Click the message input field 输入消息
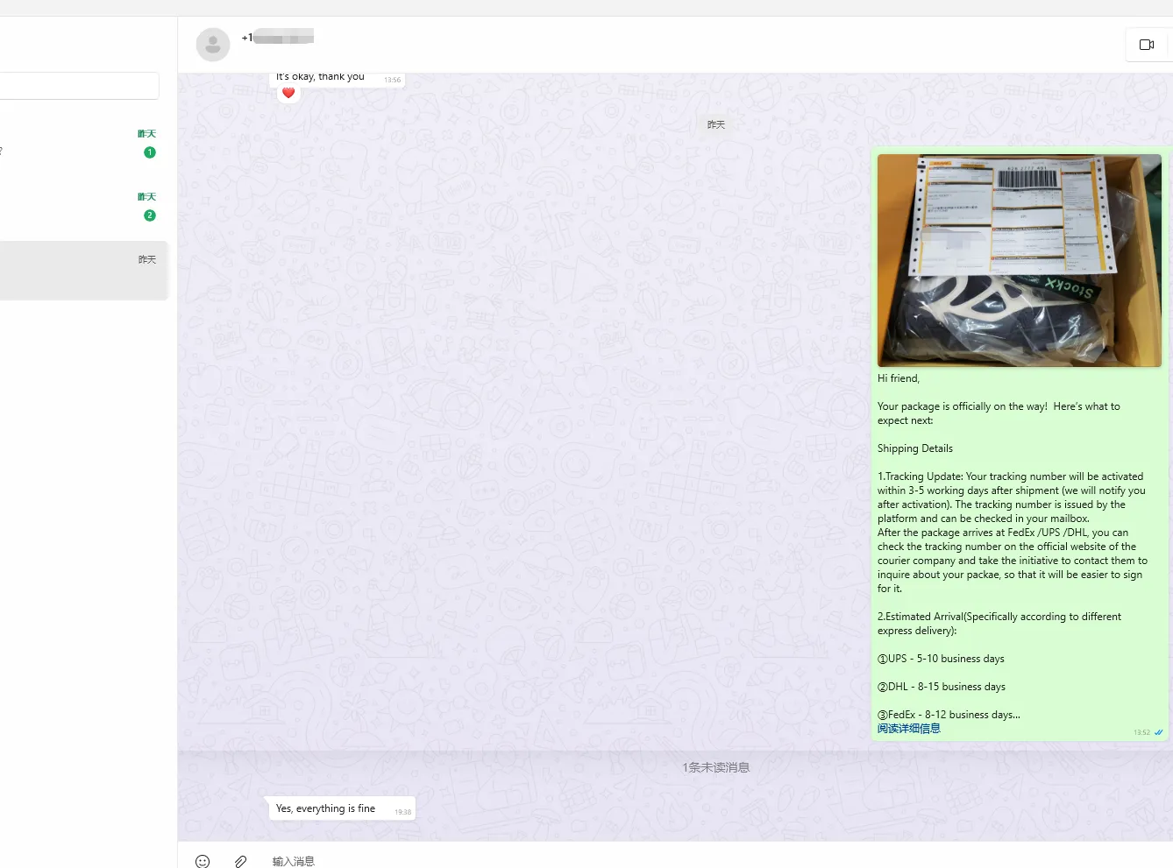 [x=526, y=861]
